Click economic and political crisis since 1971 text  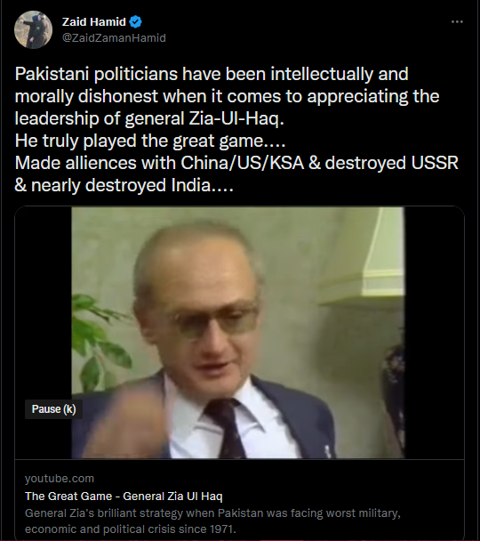click(131, 529)
